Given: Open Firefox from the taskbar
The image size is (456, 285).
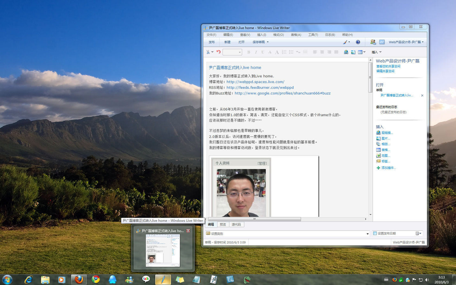Looking at the screenshot, I should 79,280.
